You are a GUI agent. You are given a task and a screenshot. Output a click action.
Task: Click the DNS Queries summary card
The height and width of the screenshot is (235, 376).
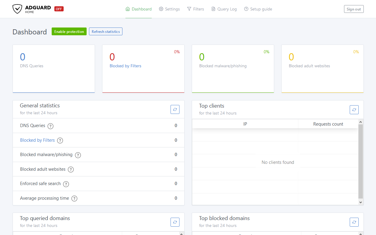click(54, 68)
